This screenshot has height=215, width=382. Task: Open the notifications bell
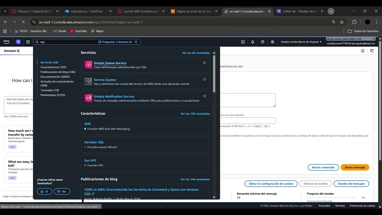click(x=252, y=42)
